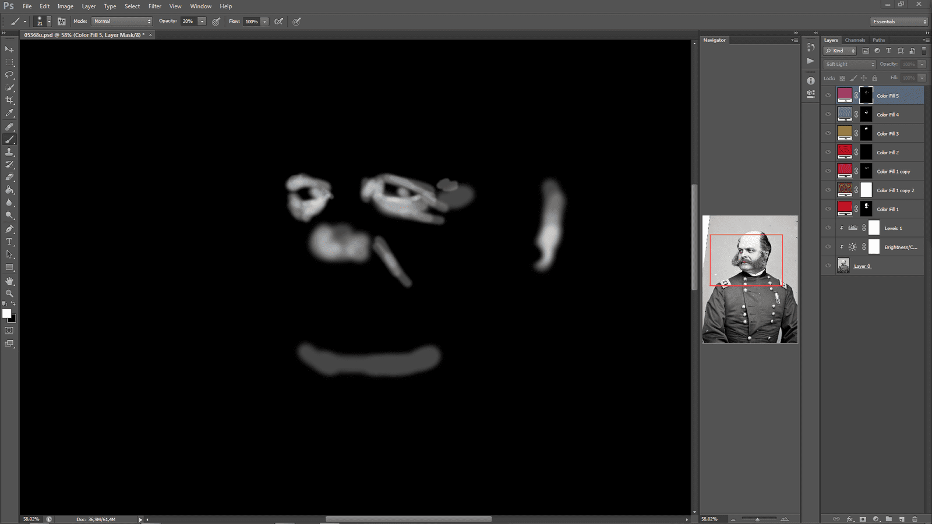Screen dimensions: 932x524
Task: Click Create new group folder icon
Action: (889, 519)
